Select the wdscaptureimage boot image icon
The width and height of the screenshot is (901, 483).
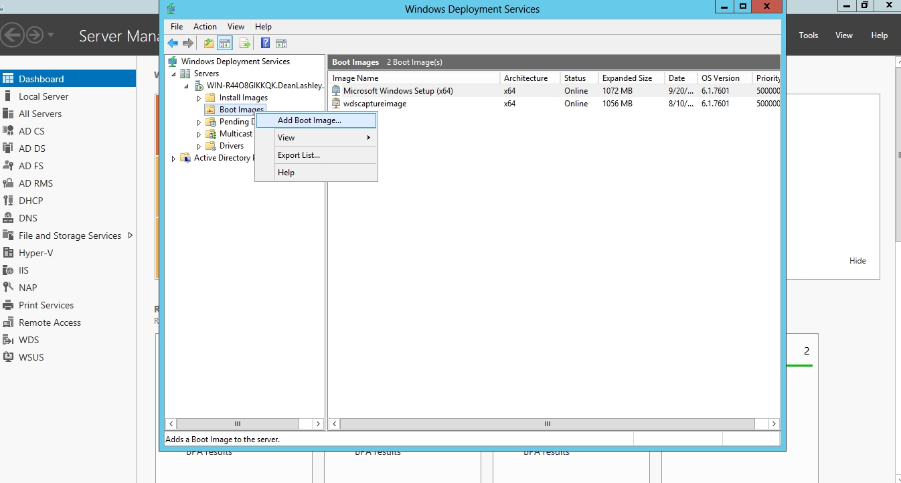(337, 104)
